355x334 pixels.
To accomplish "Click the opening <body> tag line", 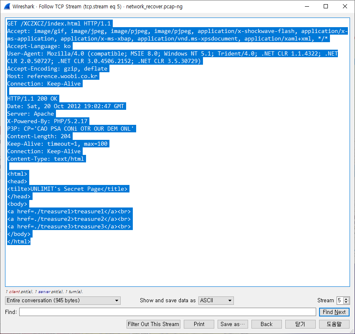I will (x=17, y=204).
